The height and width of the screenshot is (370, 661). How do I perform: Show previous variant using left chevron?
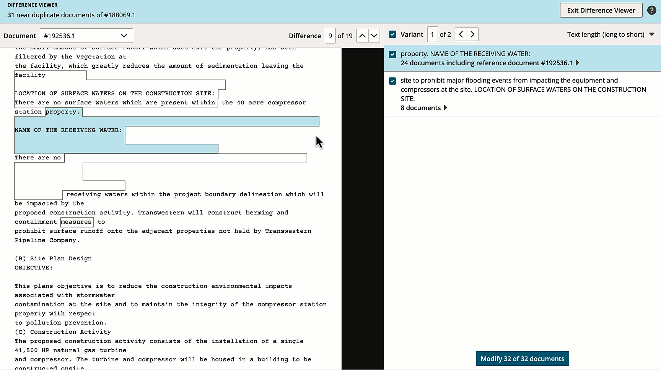(x=461, y=34)
